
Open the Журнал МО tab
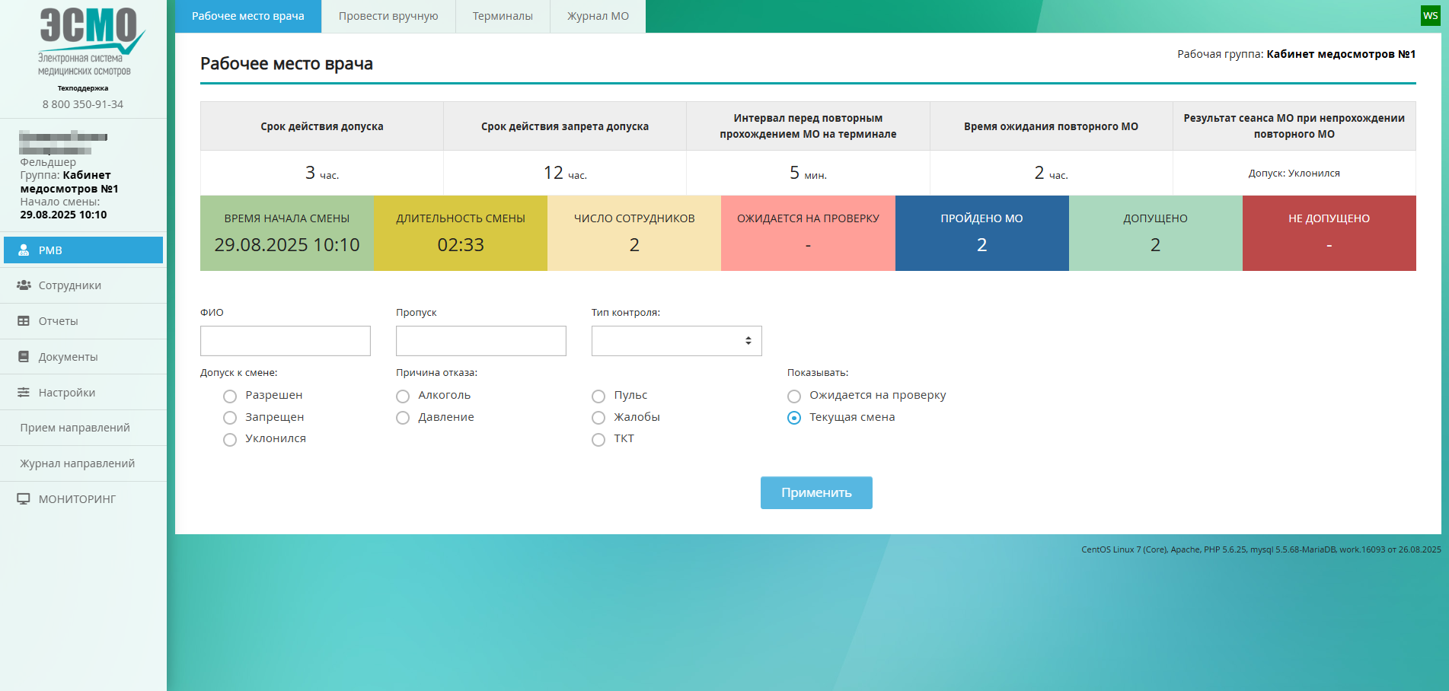[x=598, y=16]
